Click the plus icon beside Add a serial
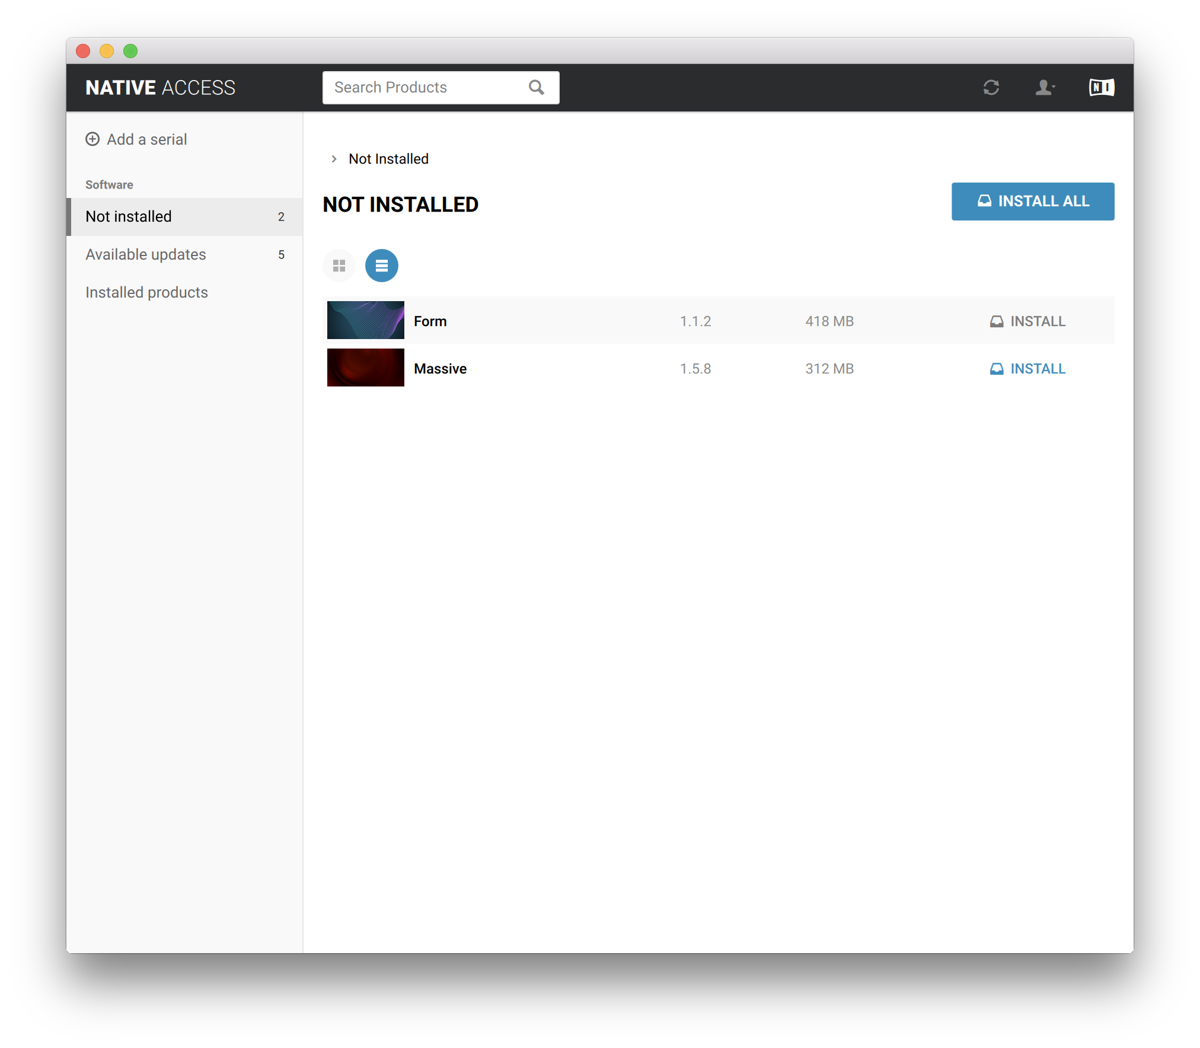 (92, 139)
